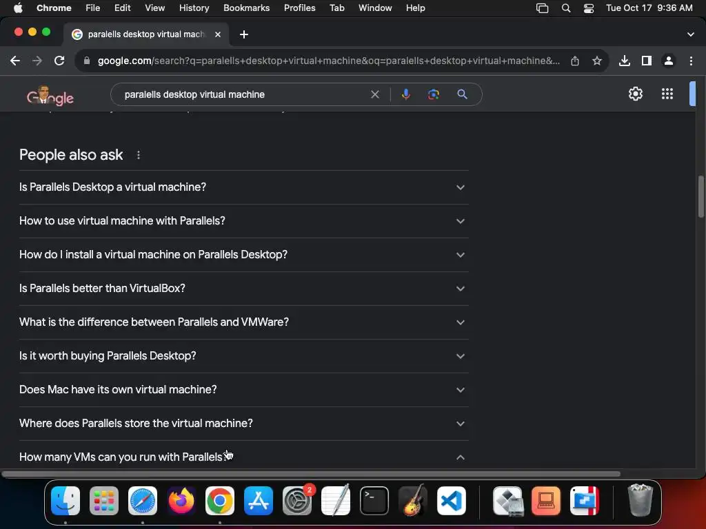Click into the Google search field

pyautogui.click(x=243, y=94)
